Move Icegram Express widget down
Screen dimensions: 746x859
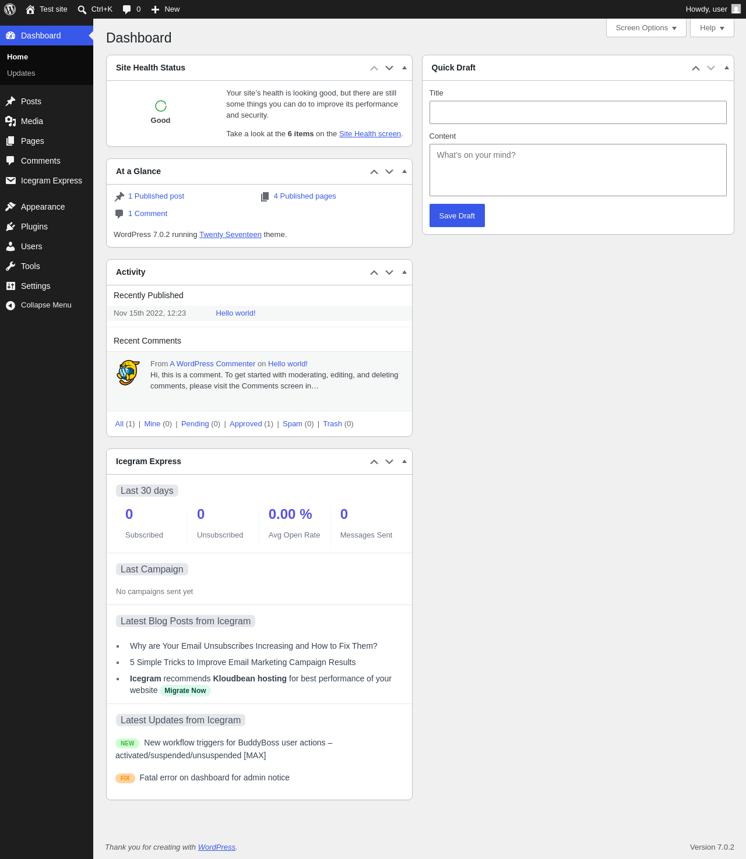point(389,462)
